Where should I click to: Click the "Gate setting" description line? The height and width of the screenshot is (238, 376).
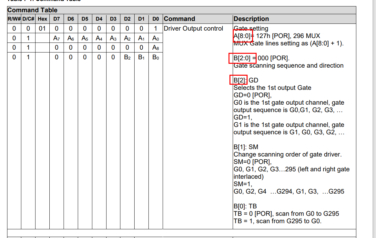point(251,28)
